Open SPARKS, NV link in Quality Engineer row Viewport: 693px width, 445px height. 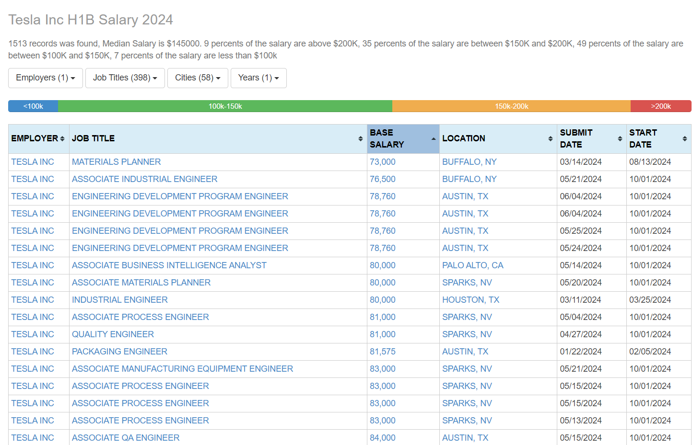click(467, 334)
